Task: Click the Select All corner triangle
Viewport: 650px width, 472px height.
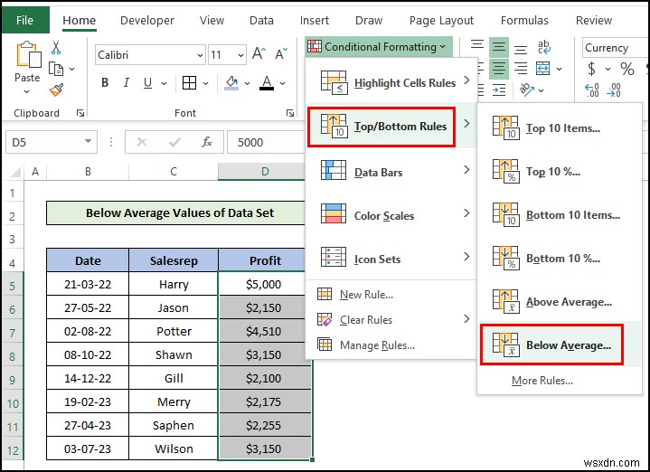Action: [x=15, y=172]
